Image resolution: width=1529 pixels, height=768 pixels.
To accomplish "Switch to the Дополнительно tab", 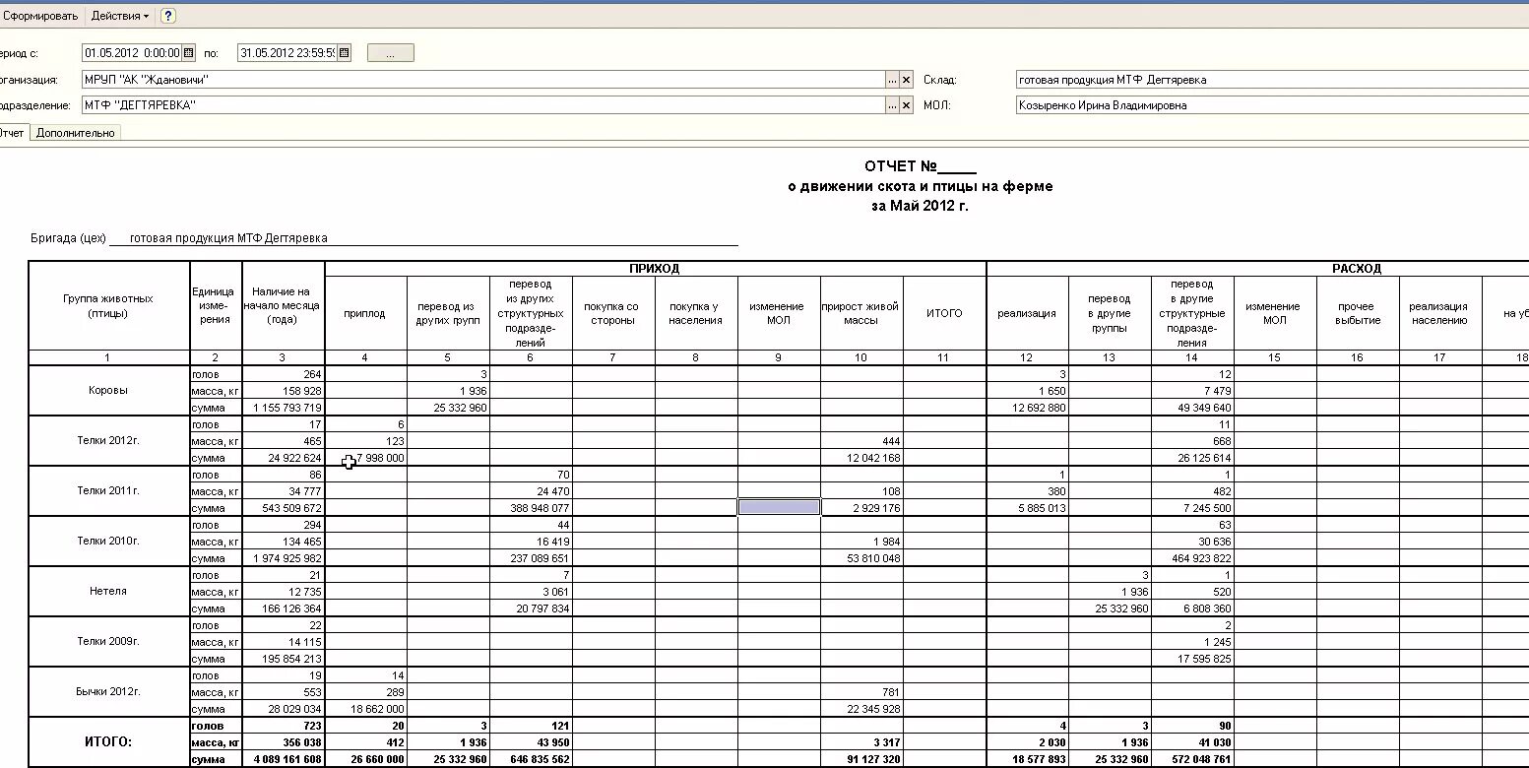I will [x=75, y=133].
